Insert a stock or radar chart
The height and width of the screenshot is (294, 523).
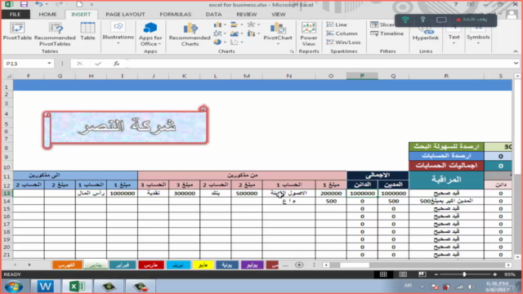253,24
